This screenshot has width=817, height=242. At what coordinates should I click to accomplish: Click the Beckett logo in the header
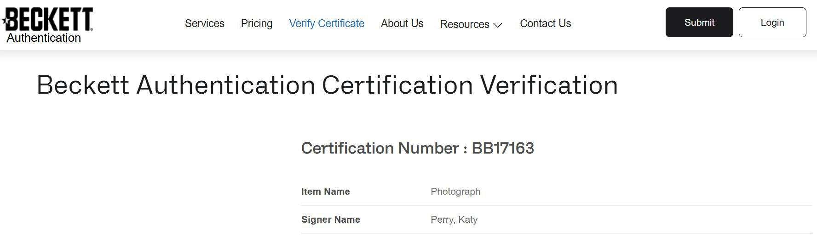point(50,19)
